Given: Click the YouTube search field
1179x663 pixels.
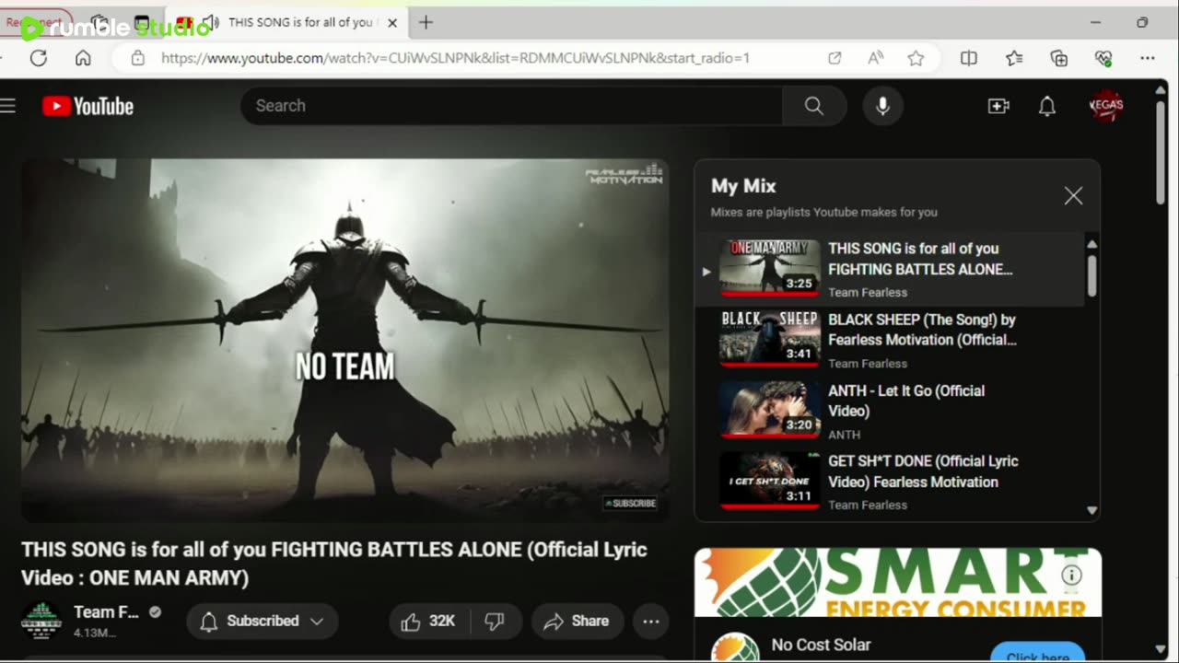Looking at the screenshot, I should [511, 106].
